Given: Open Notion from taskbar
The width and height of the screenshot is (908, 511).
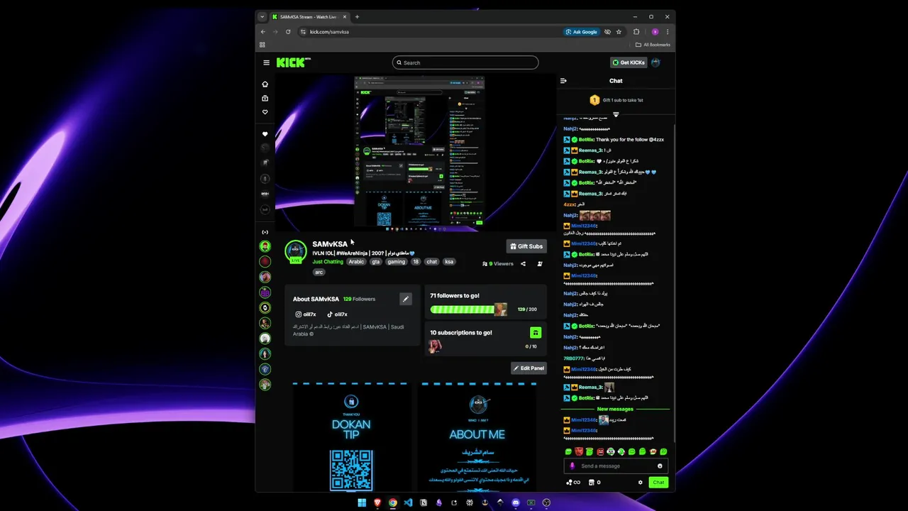Looking at the screenshot, I should 423,502.
